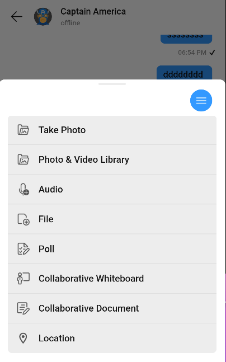Image resolution: width=226 pixels, height=362 pixels.
Task: Click the Poll checklist icon
Action: tap(23, 249)
